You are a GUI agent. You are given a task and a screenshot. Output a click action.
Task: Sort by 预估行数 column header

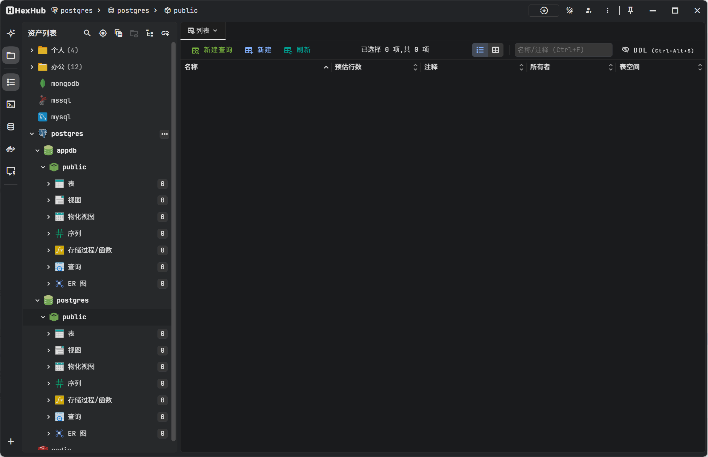click(376, 67)
